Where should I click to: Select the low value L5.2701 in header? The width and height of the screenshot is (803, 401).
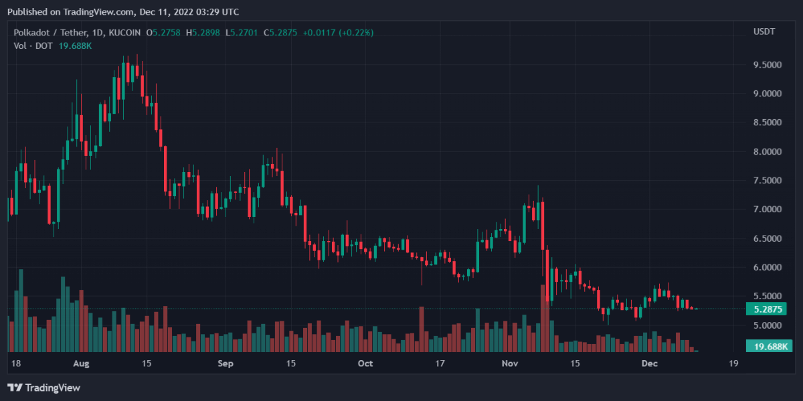point(244,32)
